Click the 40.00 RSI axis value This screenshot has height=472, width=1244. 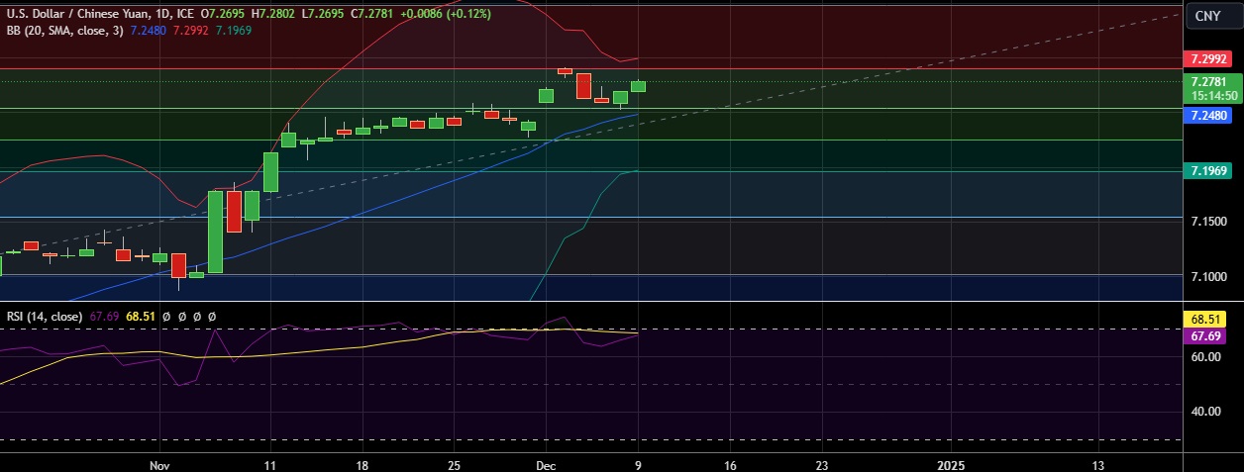(1204, 412)
